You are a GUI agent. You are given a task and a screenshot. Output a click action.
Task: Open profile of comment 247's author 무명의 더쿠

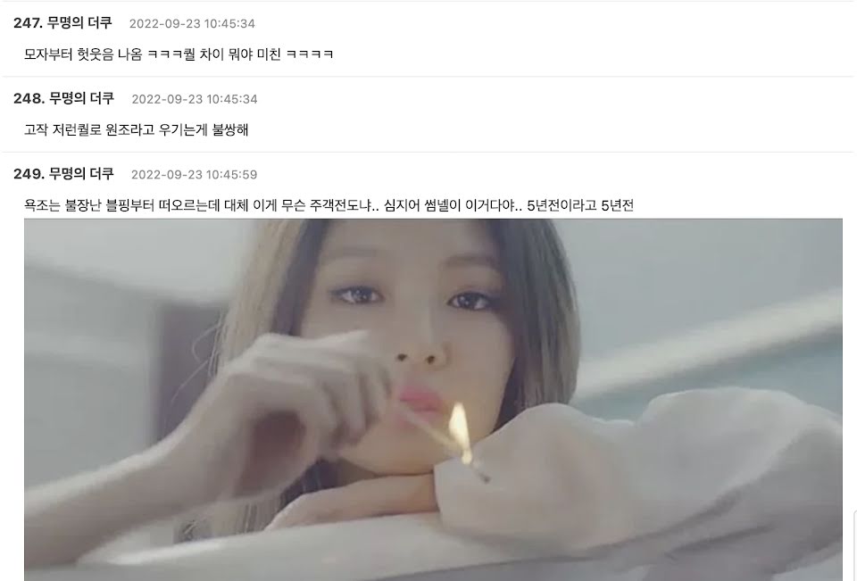click(x=79, y=23)
